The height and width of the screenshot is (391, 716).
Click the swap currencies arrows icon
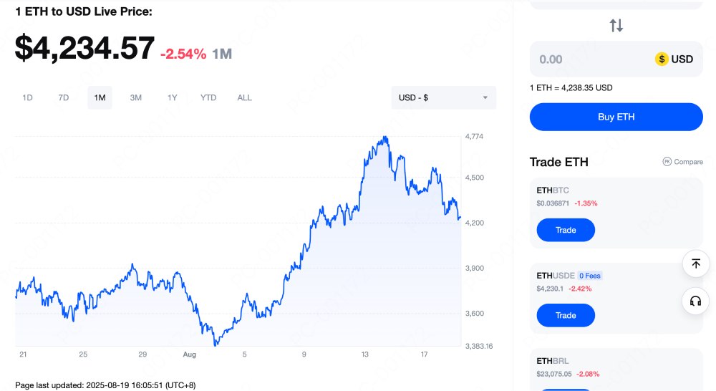(616, 26)
